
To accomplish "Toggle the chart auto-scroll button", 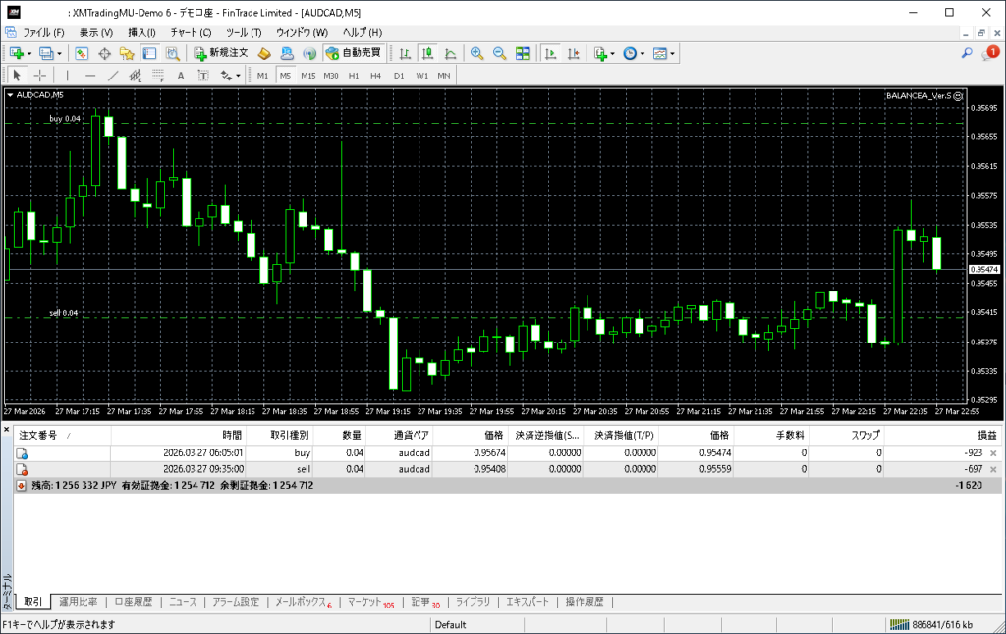I will [x=550, y=53].
